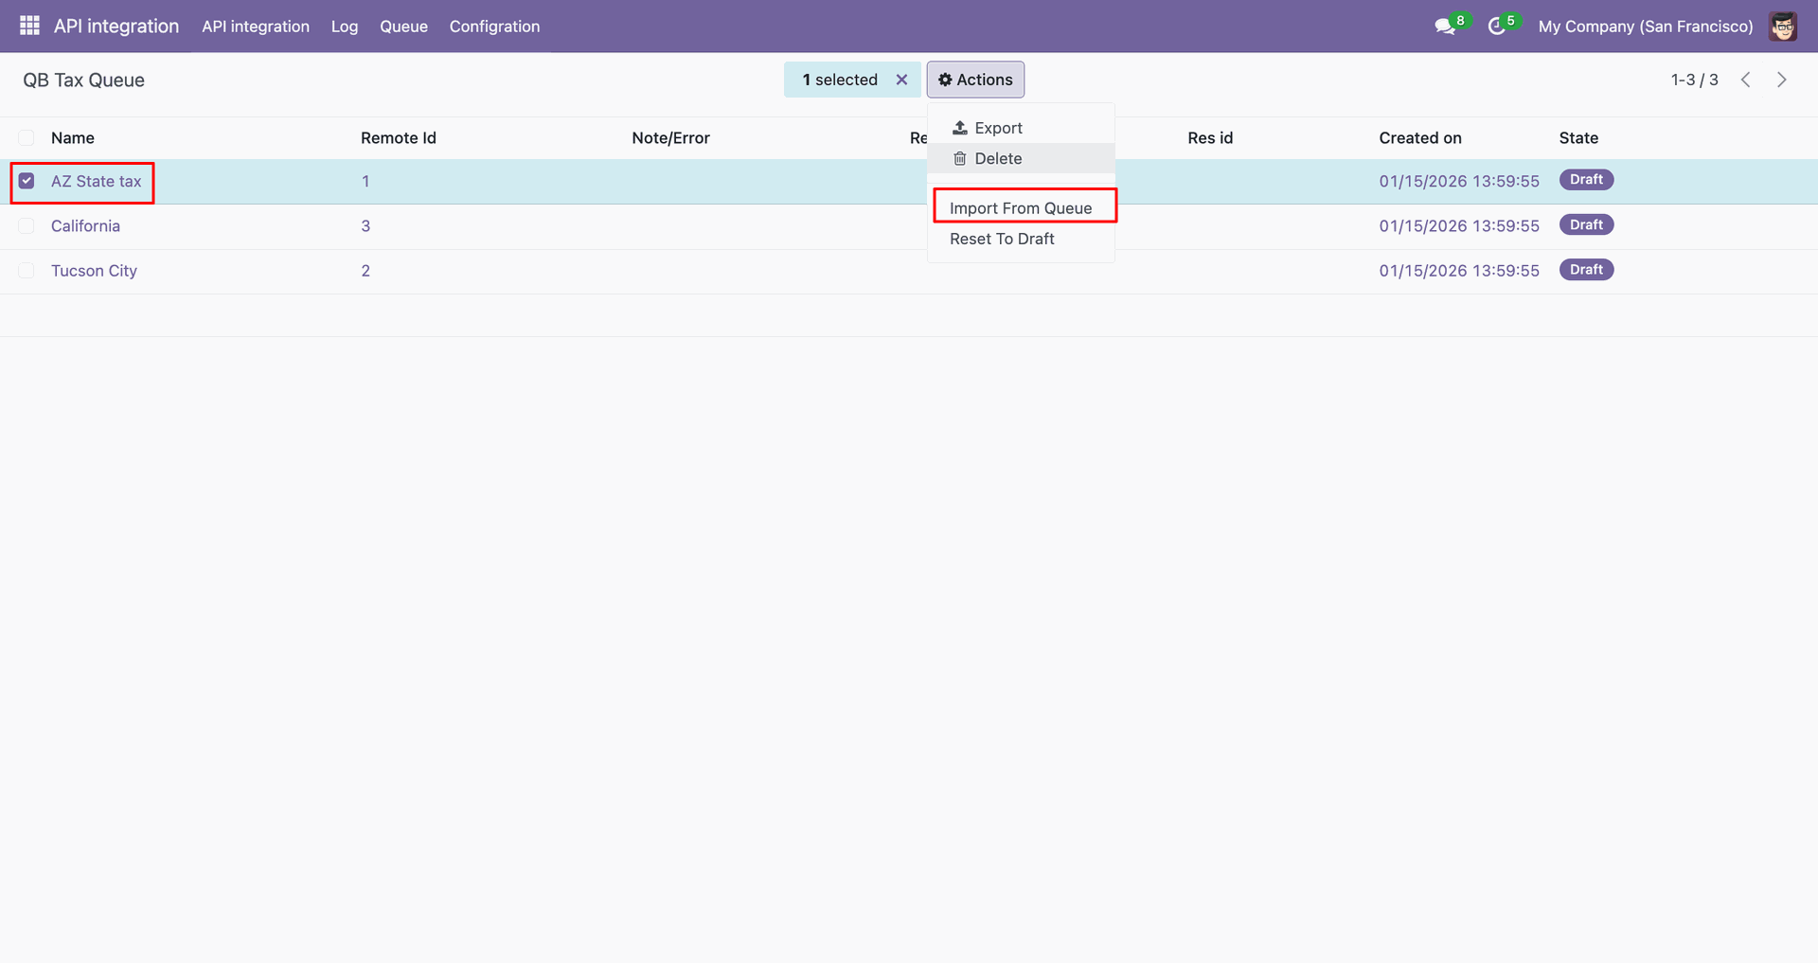Go to next page arrow
Viewport: 1818px width, 963px height.
(x=1781, y=80)
